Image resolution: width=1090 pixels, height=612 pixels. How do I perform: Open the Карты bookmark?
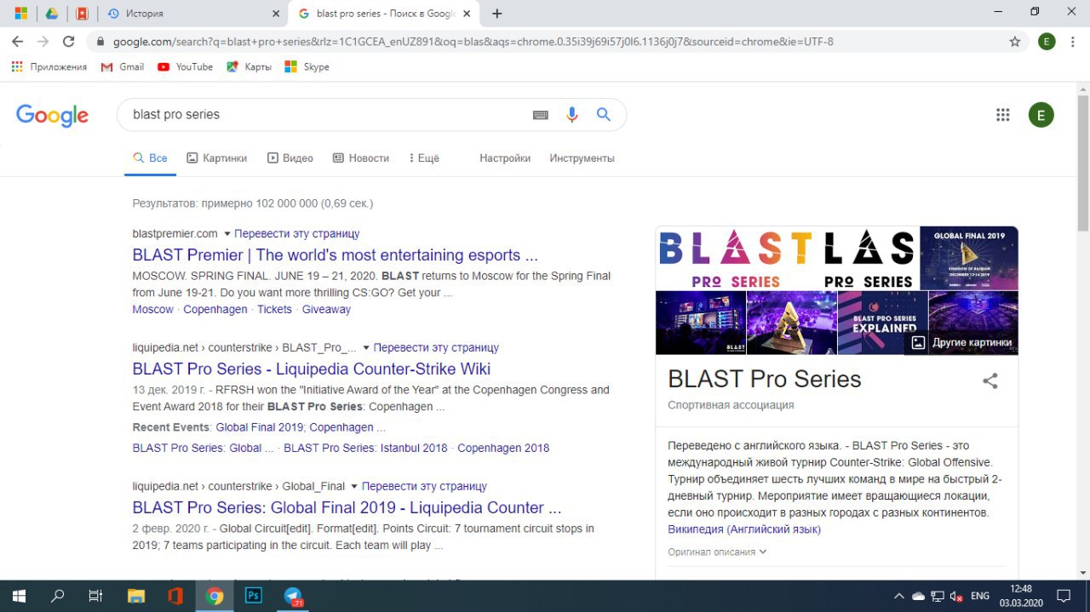coord(249,66)
